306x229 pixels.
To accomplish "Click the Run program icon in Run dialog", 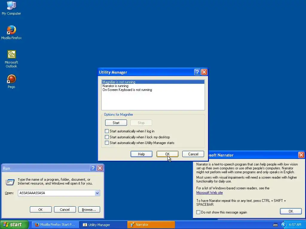I will coord(10,182).
